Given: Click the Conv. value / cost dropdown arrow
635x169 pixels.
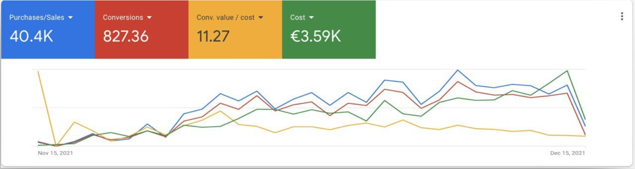Looking at the screenshot, I should point(261,18).
